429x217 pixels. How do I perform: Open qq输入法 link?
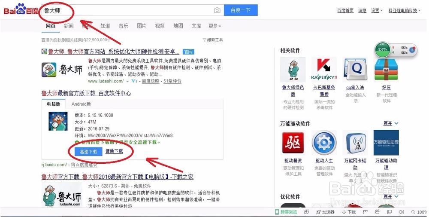click(355, 87)
